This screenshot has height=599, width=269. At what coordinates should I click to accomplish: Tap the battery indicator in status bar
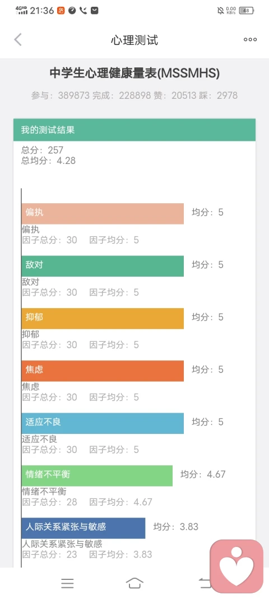[247, 11]
